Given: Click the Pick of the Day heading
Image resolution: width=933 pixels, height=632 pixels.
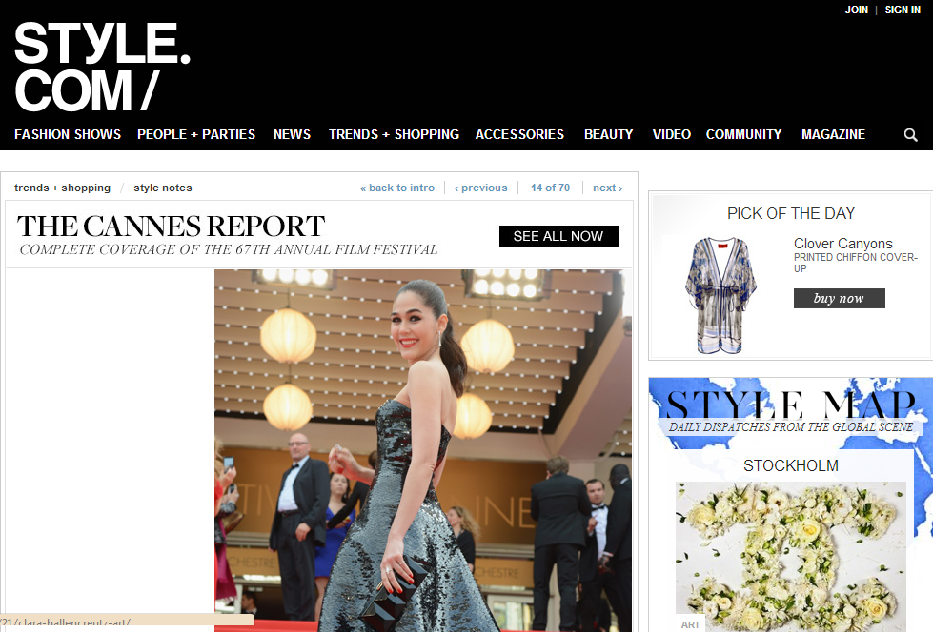Looking at the screenshot, I should (x=791, y=213).
